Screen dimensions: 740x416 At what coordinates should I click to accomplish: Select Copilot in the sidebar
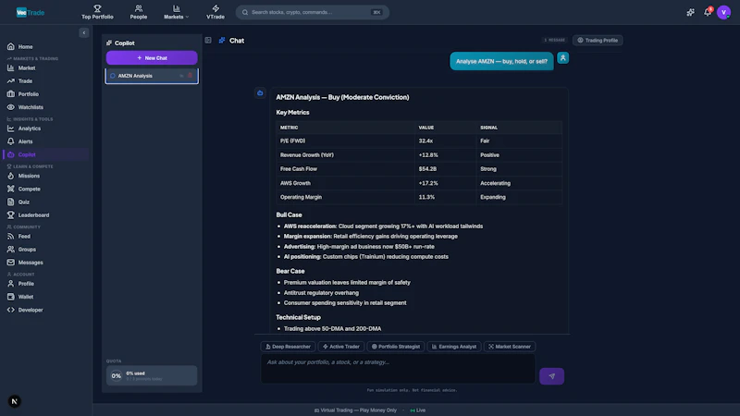click(x=45, y=154)
